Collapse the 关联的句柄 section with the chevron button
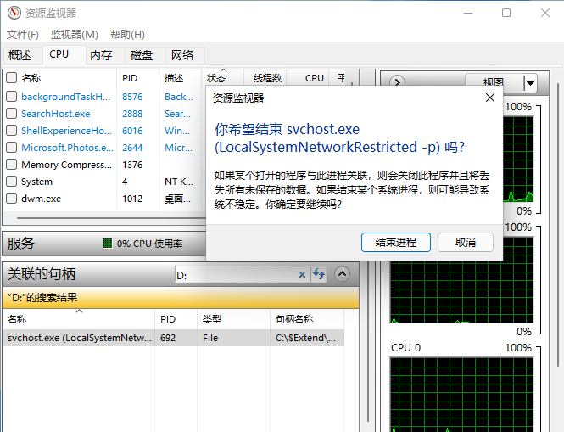Screen dimensions: 564x432 pos(342,274)
